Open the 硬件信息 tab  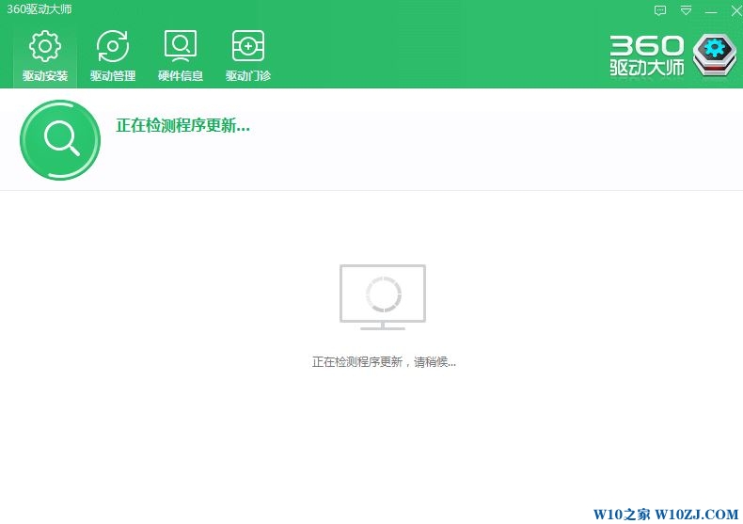(181, 56)
